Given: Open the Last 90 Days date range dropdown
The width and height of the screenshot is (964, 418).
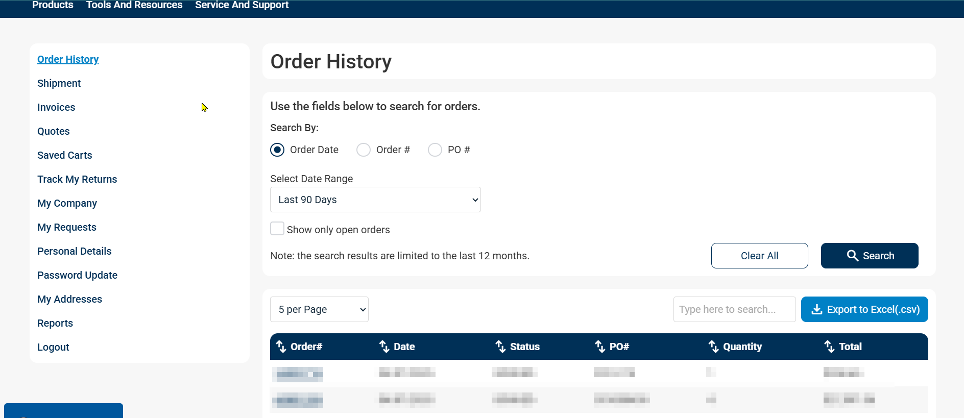Looking at the screenshot, I should coord(375,200).
